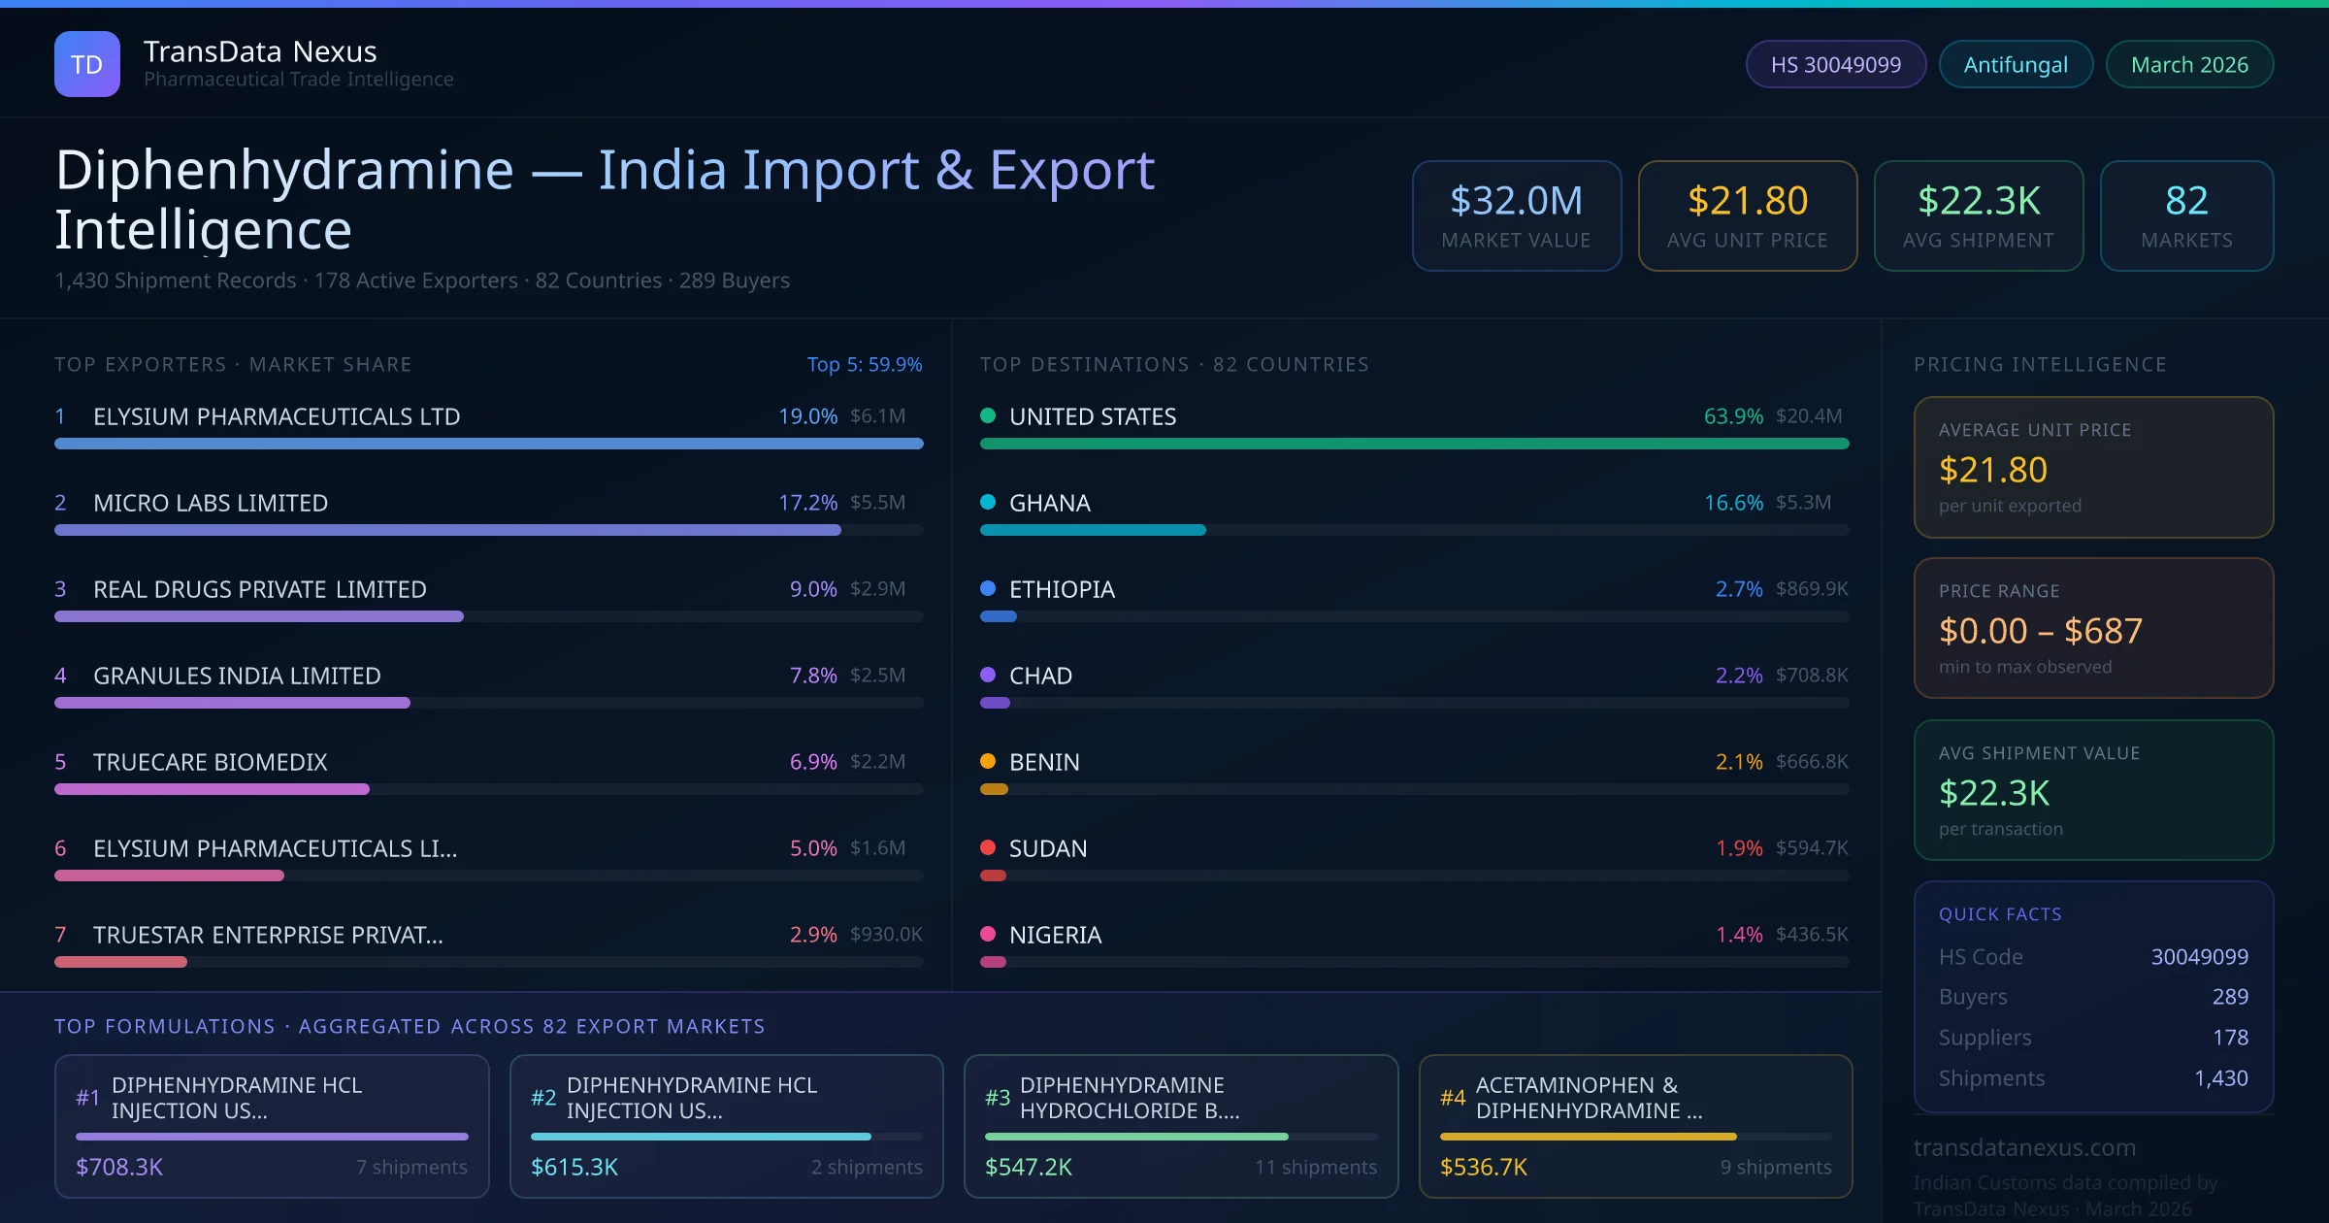Click the blue Ethiopia dot marker
2329x1223 pixels.
tap(988, 589)
